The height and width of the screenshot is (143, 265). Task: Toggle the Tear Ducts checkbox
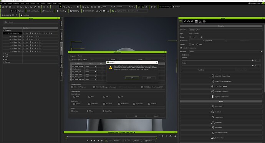104,104
